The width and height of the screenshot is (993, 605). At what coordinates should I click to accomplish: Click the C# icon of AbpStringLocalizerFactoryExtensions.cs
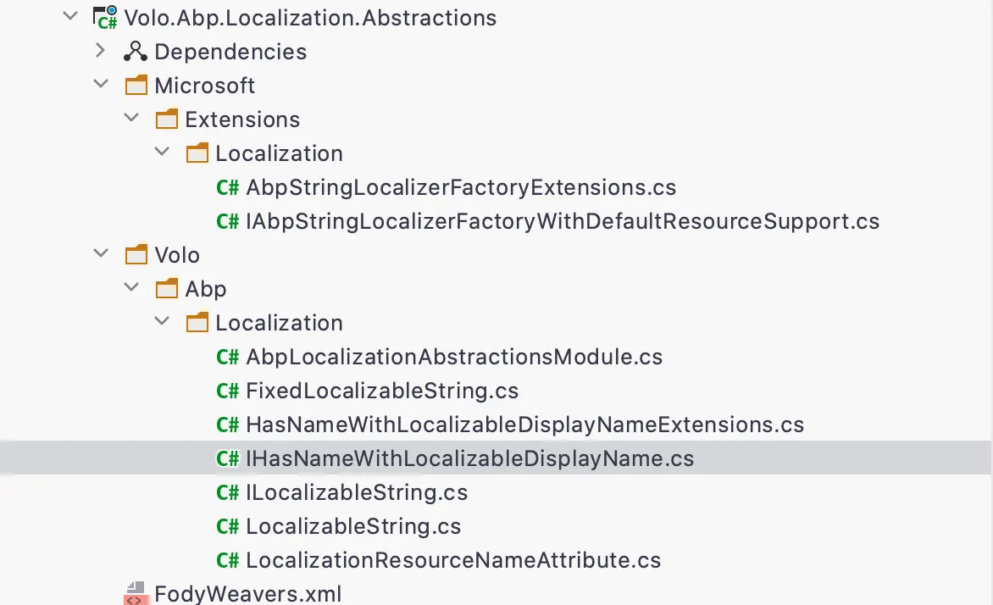click(227, 187)
